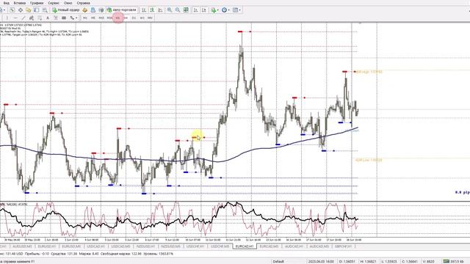Open the Окно menu
Image resolution: width=470 pixels, height=264 pixels.
(68, 3)
